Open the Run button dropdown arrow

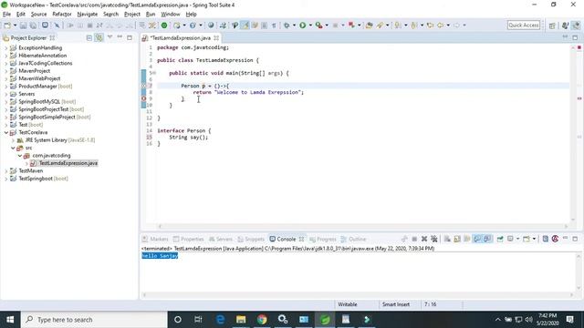point(310,26)
